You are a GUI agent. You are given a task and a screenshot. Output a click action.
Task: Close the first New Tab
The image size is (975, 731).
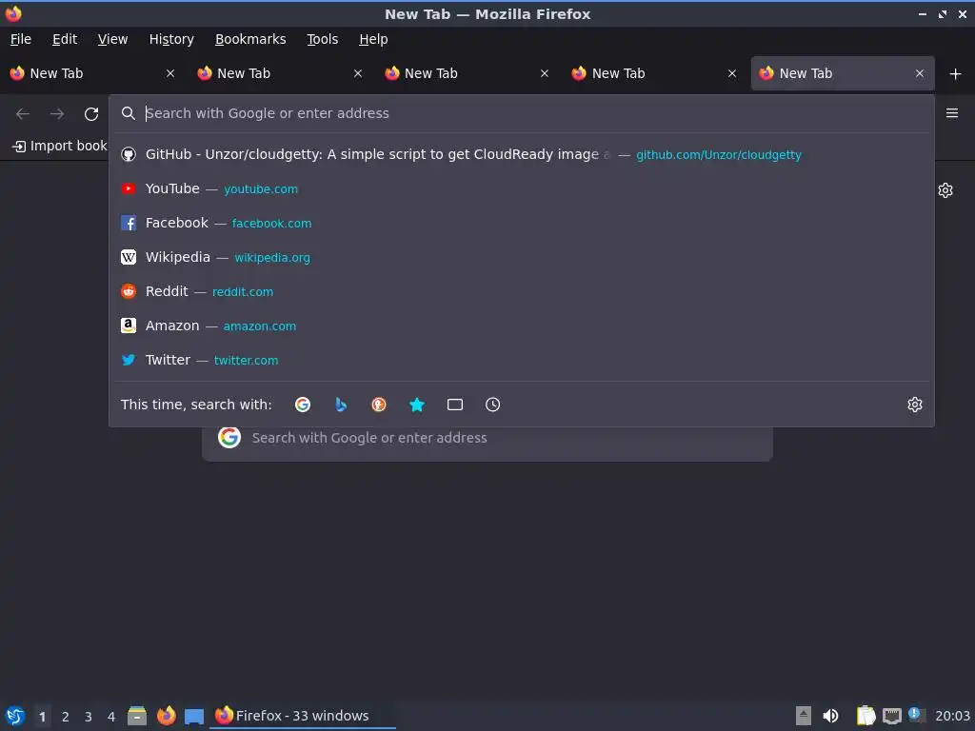click(x=170, y=73)
